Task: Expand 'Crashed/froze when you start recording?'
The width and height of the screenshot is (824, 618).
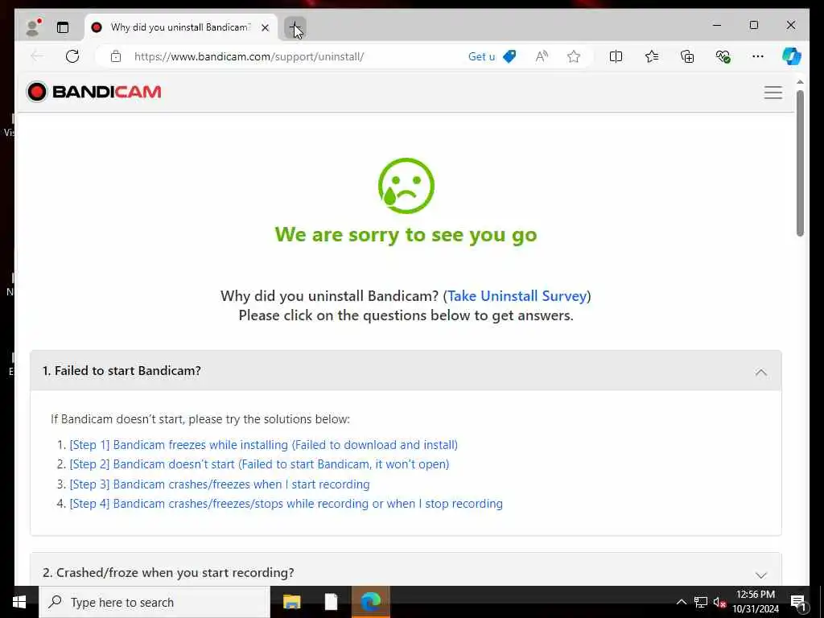Action: tap(406, 570)
